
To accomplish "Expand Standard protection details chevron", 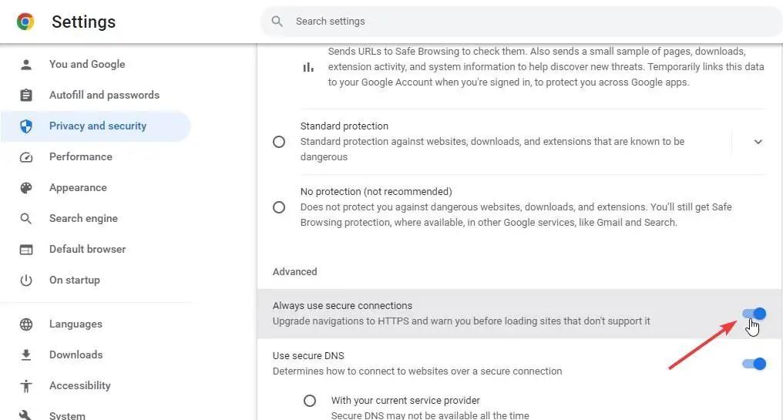I will click(758, 142).
